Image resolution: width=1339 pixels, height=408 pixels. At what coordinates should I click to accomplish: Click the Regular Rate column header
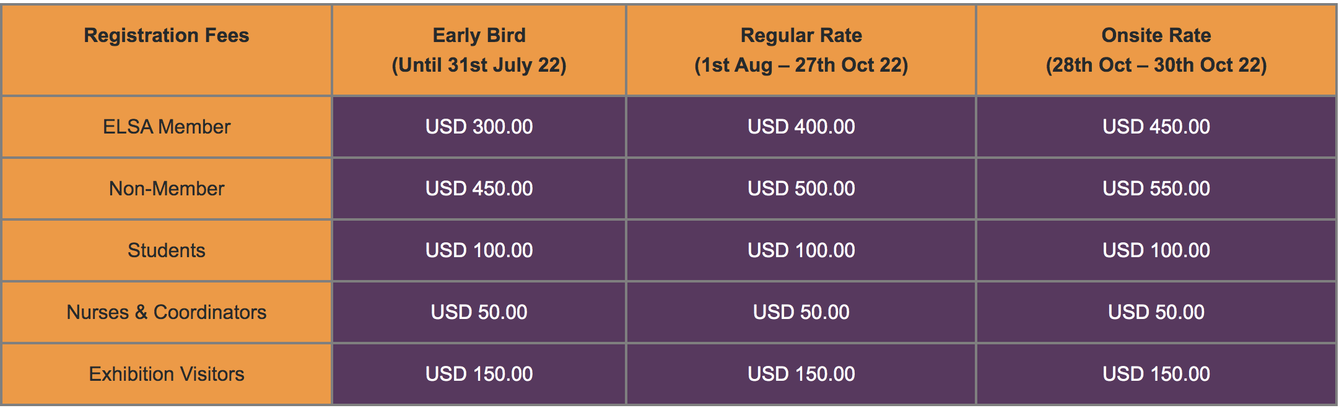point(801,50)
